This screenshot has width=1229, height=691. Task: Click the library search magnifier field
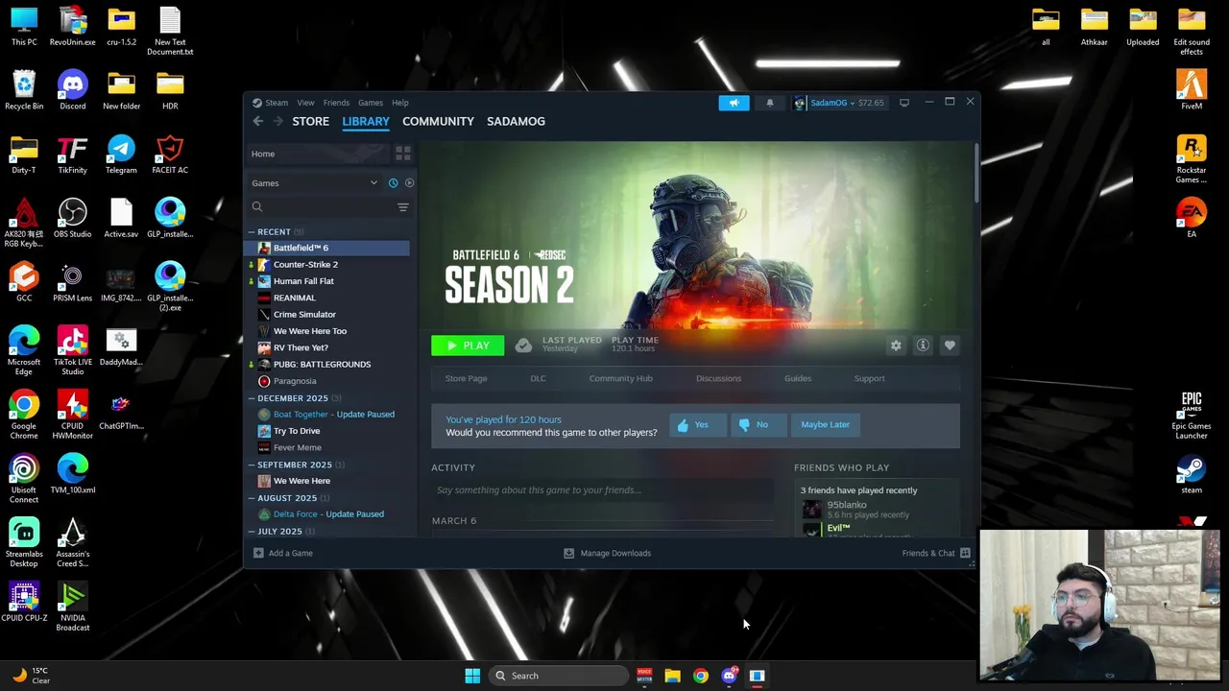pyautogui.click(x=322, y=207)
